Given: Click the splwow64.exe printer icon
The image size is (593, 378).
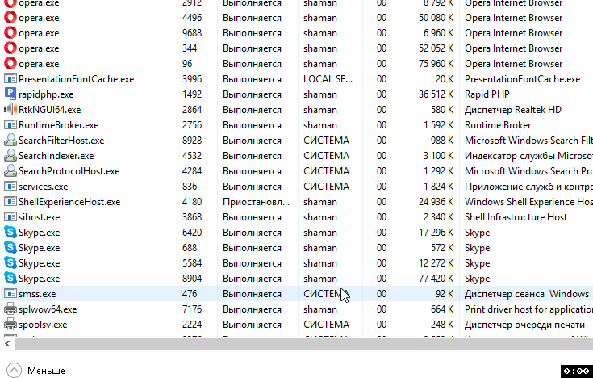Looking at the screenshot, I should click(x=10, y=309).
